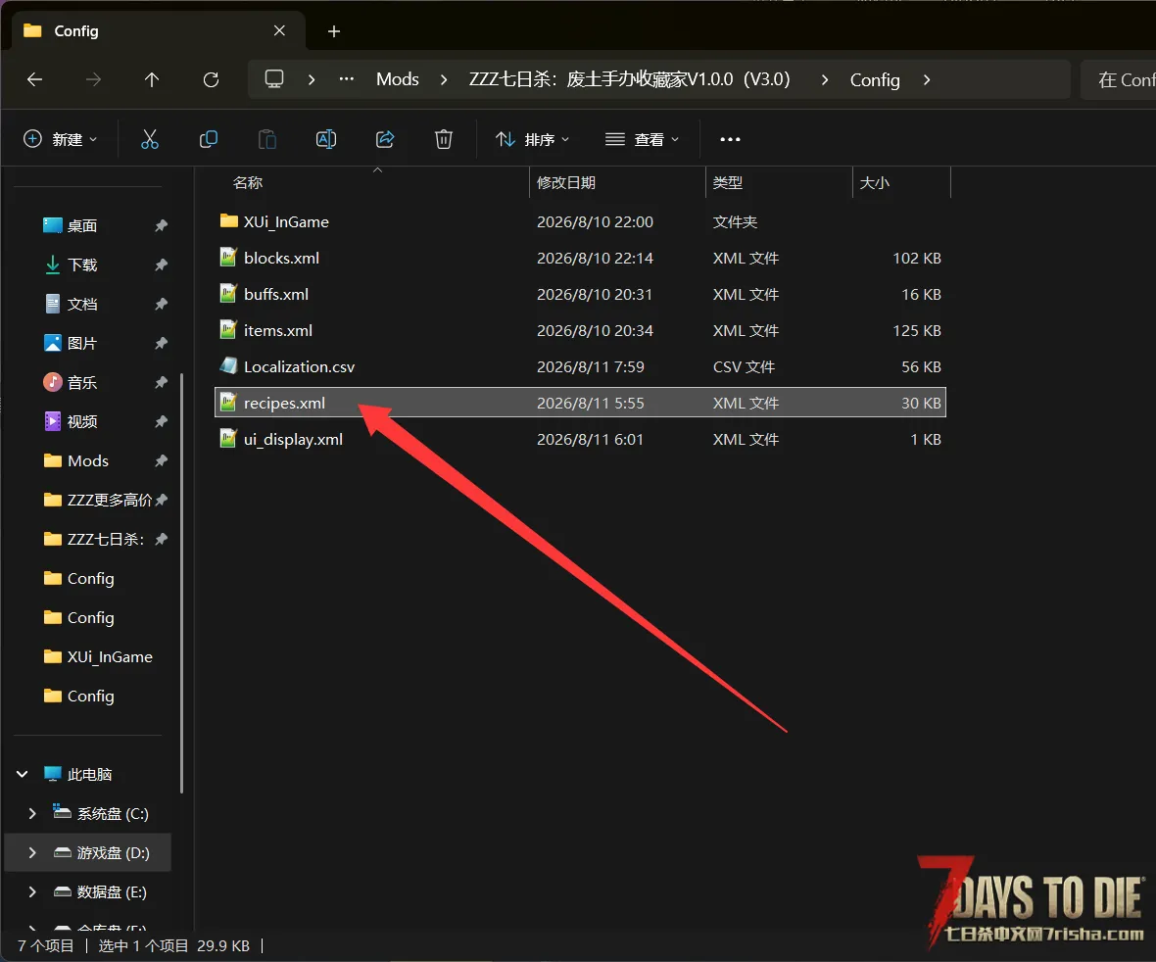The height and width of the screenshot is (962, 1156).
Task: Open the toolbar's three-dot more options menu
Action: coord(730,139)
